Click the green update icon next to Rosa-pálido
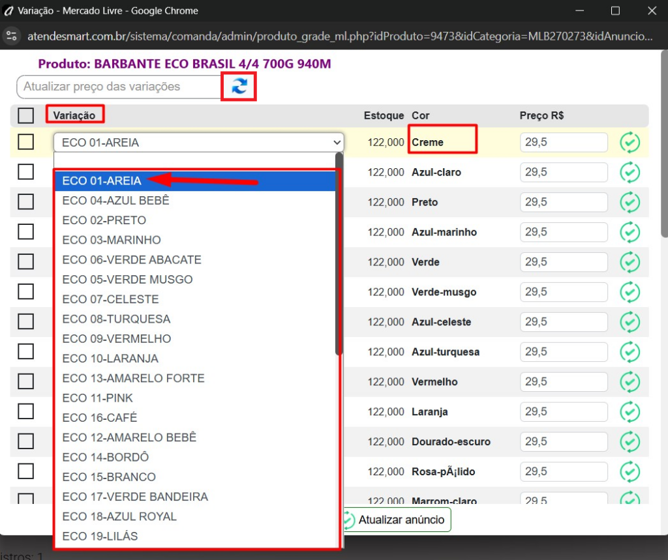This screenshot has width=668, height=560. [x=630, y=471]
